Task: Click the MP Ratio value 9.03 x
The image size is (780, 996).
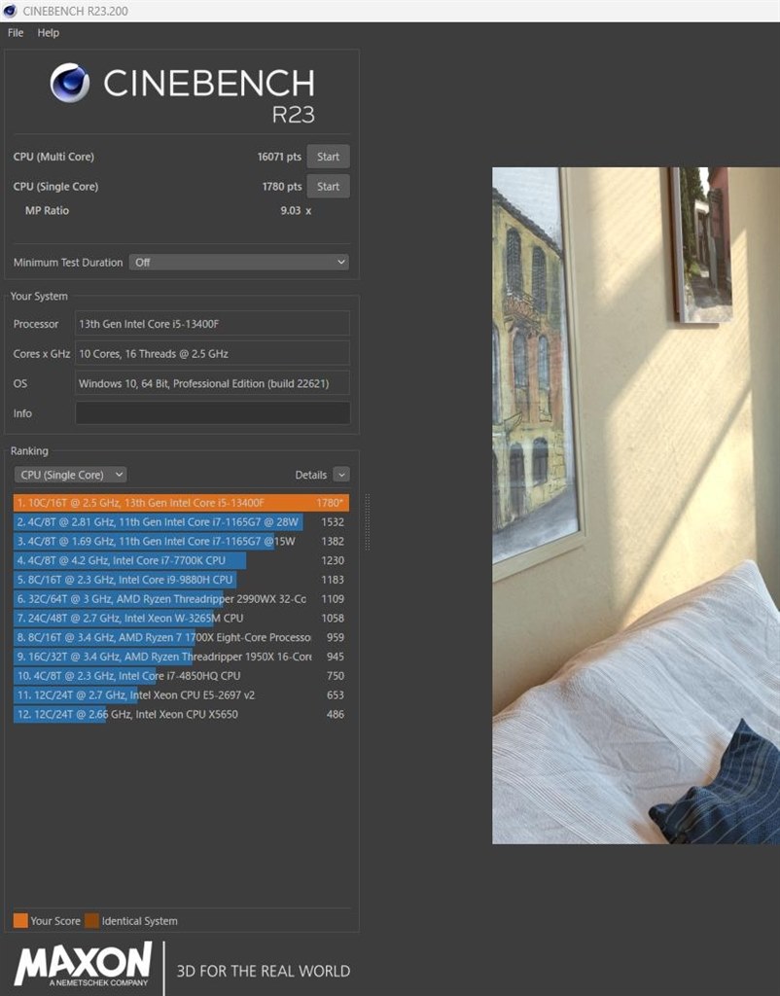Action: click(296, 210)
